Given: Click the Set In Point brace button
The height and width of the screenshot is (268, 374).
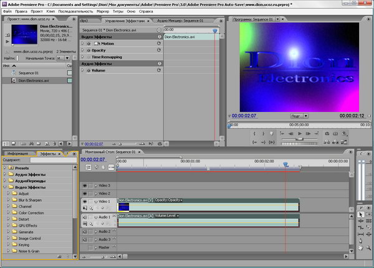Looking at the screenshot, I should (x=254, y=134).
